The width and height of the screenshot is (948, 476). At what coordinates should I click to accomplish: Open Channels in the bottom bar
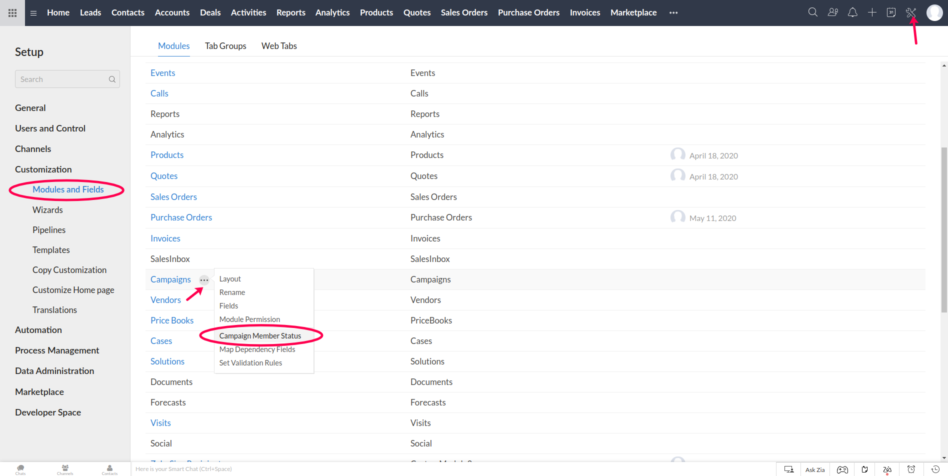pos(65,469)
